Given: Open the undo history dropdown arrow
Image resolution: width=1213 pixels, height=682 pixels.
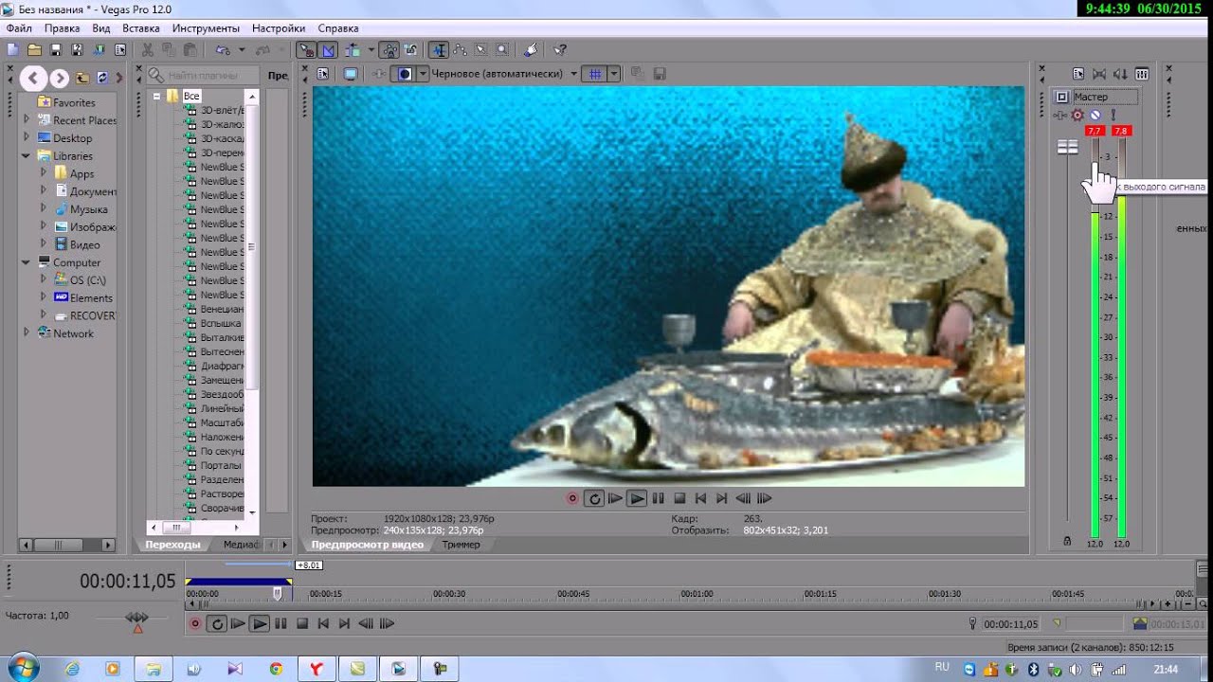Looking at the screenshot, I should click(x=242, y=49).
